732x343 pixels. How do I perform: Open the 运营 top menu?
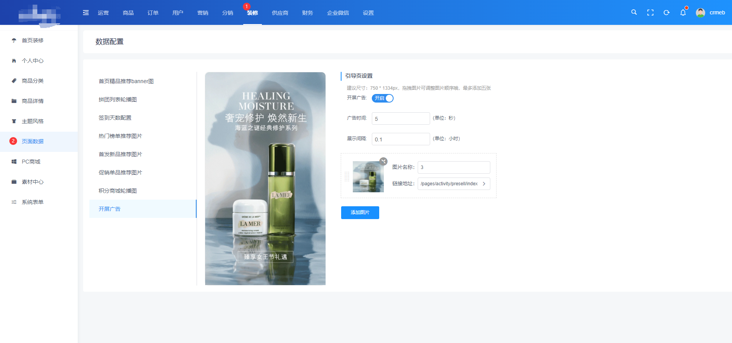coord(103,13)
